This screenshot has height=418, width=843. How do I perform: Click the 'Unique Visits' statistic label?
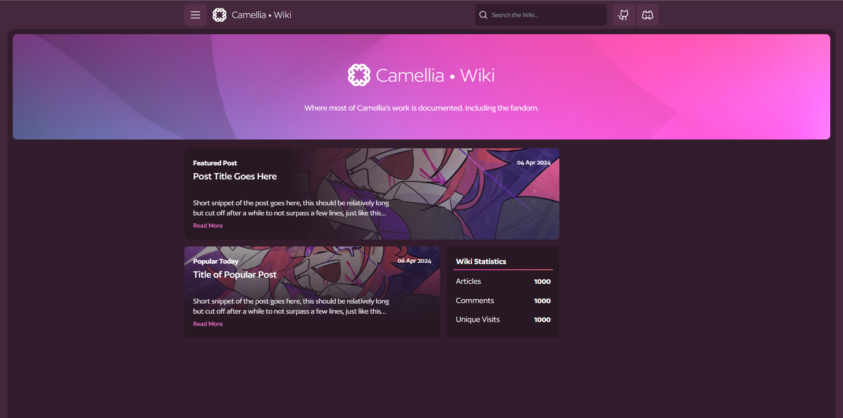(x=478, y=319)
